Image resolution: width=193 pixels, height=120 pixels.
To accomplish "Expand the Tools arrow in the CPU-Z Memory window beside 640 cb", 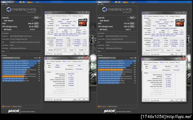I will click(x=79, y=100).
